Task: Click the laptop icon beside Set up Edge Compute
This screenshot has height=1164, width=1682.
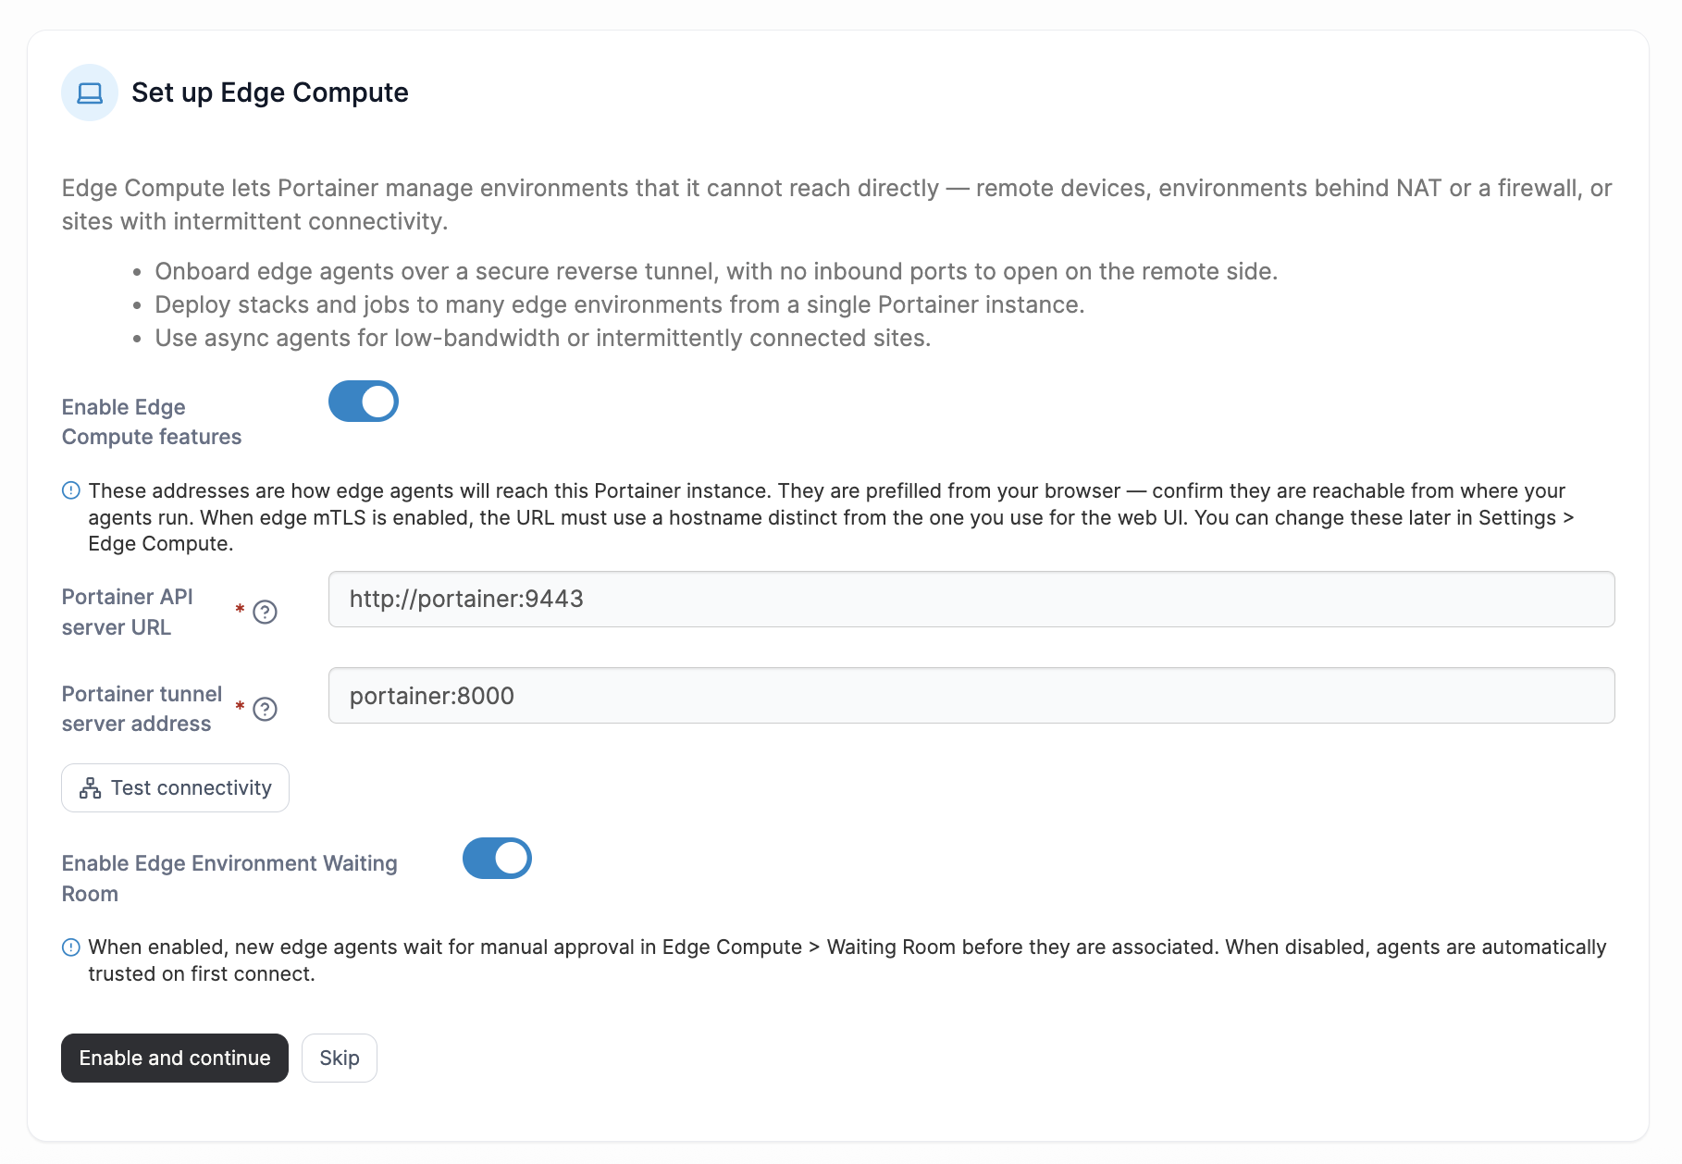Action: 90,93
